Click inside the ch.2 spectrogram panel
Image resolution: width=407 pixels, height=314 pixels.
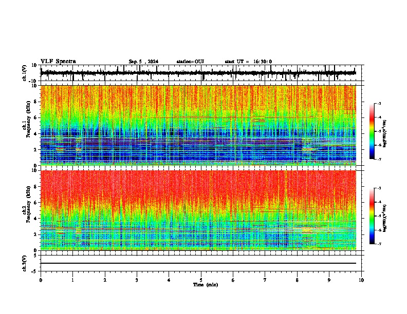198,210
